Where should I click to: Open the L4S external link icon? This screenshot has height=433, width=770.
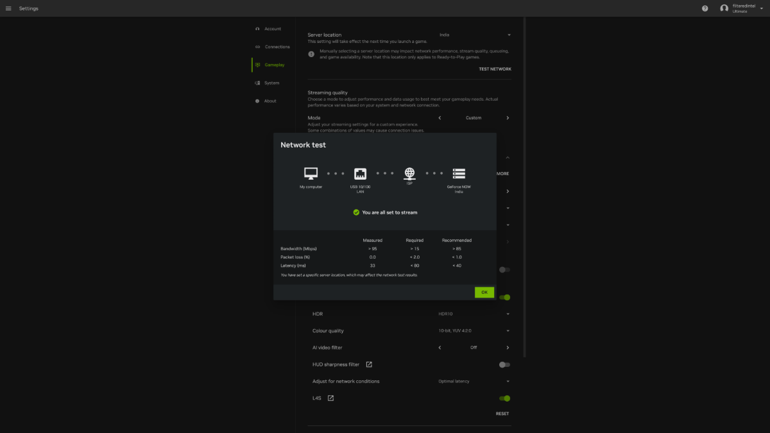pos(330,398)
